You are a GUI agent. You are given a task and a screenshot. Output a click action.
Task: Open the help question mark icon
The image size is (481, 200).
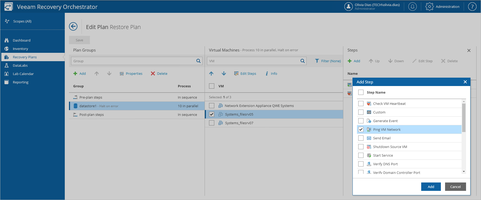(x=472, y=7)
